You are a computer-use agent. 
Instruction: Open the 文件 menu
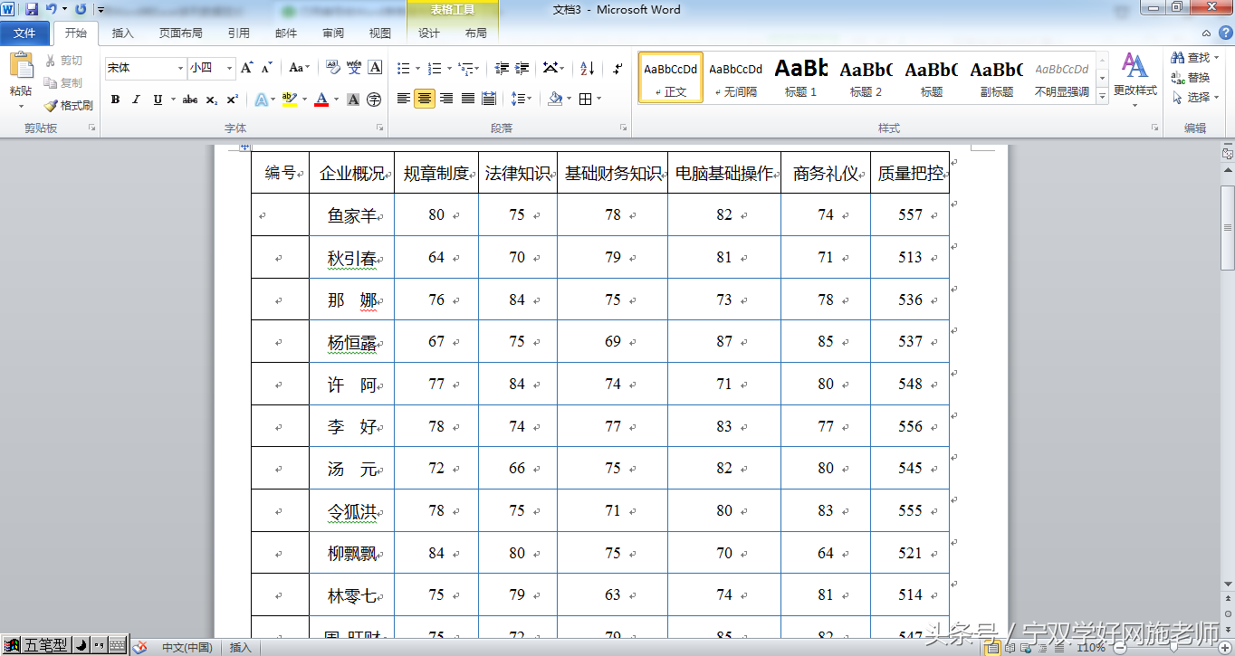pos(24,33)
